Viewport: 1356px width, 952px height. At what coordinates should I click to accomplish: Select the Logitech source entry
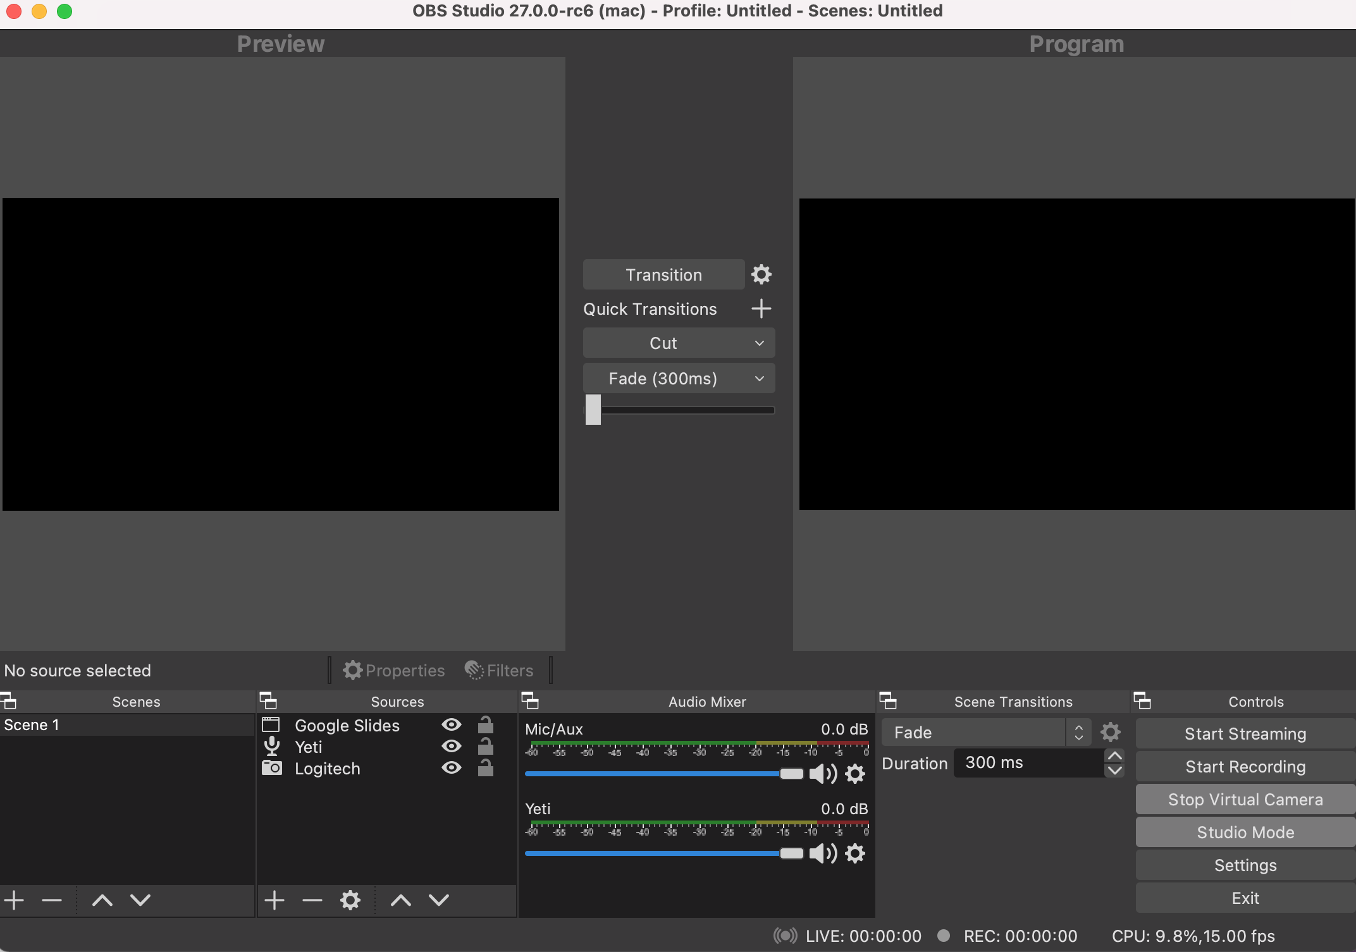(327, 769)
